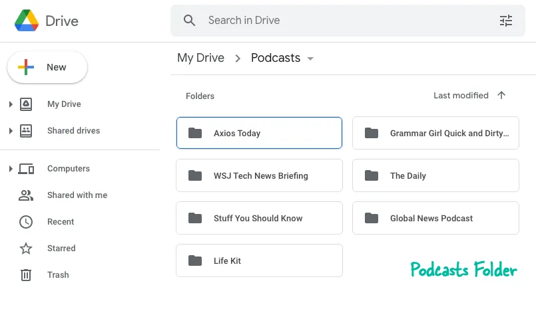Screen dimensions: 536x309
Task: Click the New button
Action: pyautogui.click(x=47, y=67)
